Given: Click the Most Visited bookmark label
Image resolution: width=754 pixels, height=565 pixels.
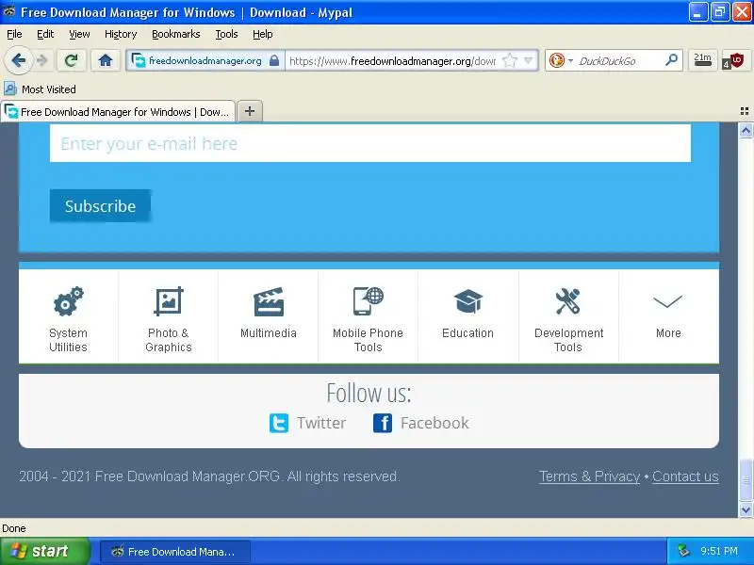Looking at the screenshot, I should point(49,89).
